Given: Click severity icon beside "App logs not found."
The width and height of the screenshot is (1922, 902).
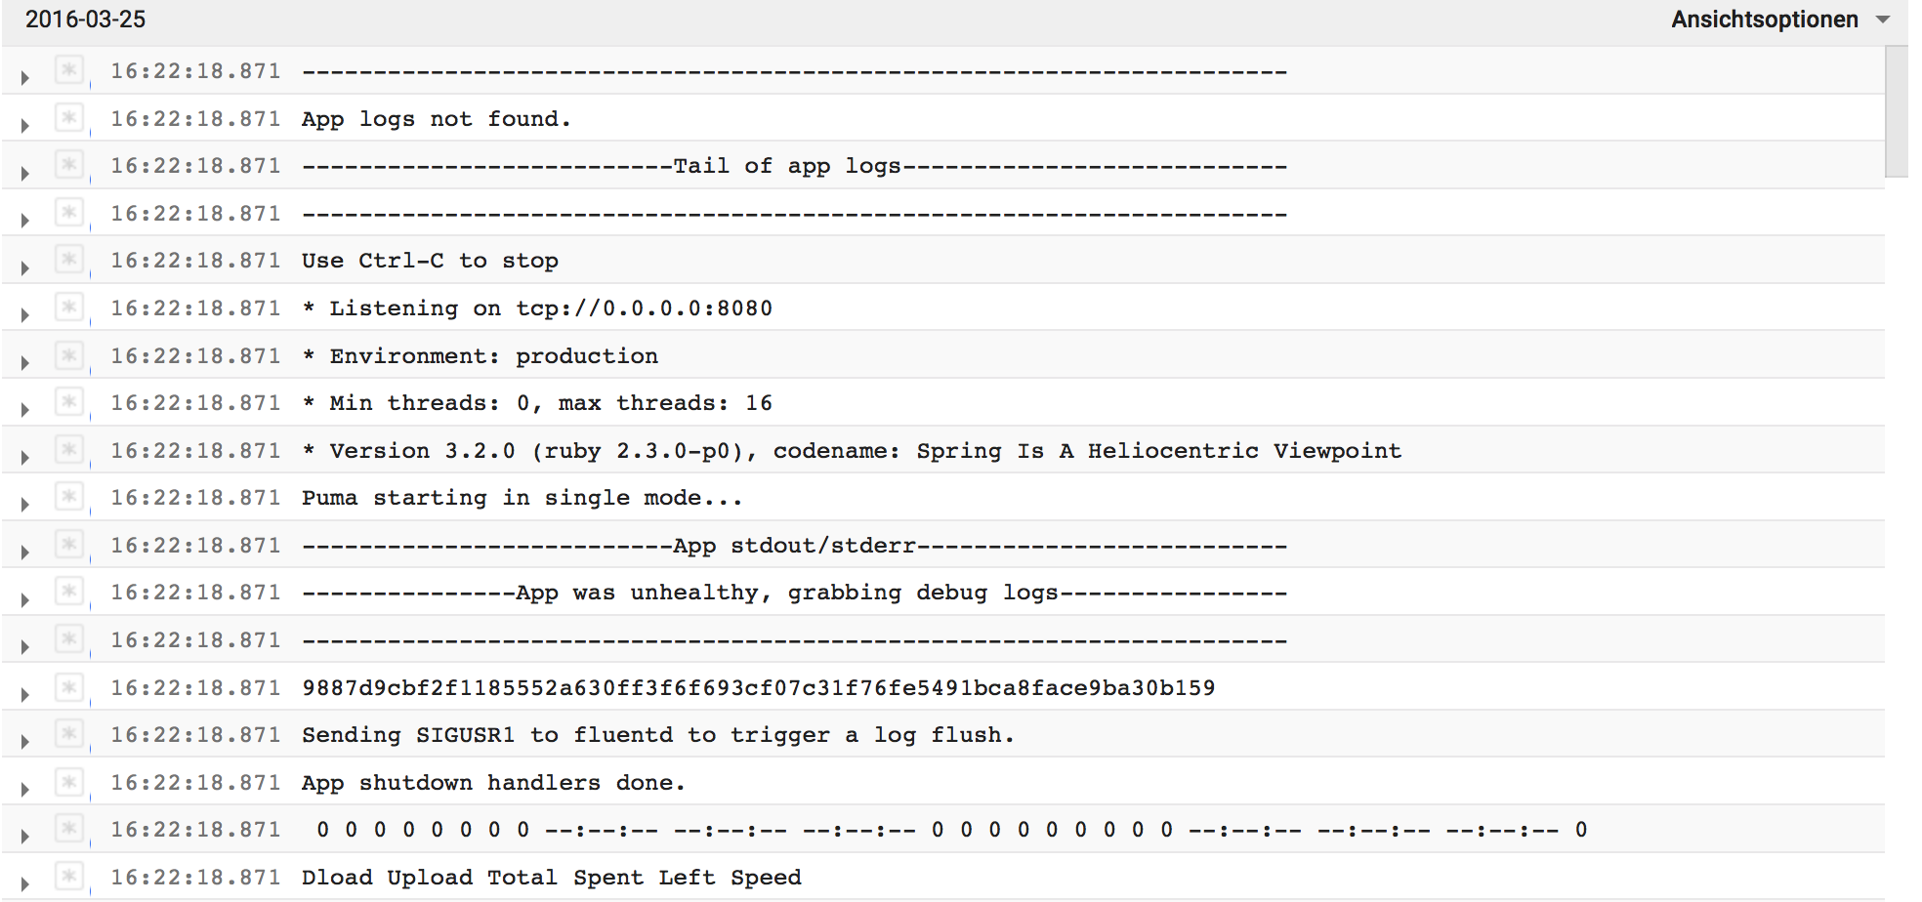Looking at the screenshot, I should [68, 119].
